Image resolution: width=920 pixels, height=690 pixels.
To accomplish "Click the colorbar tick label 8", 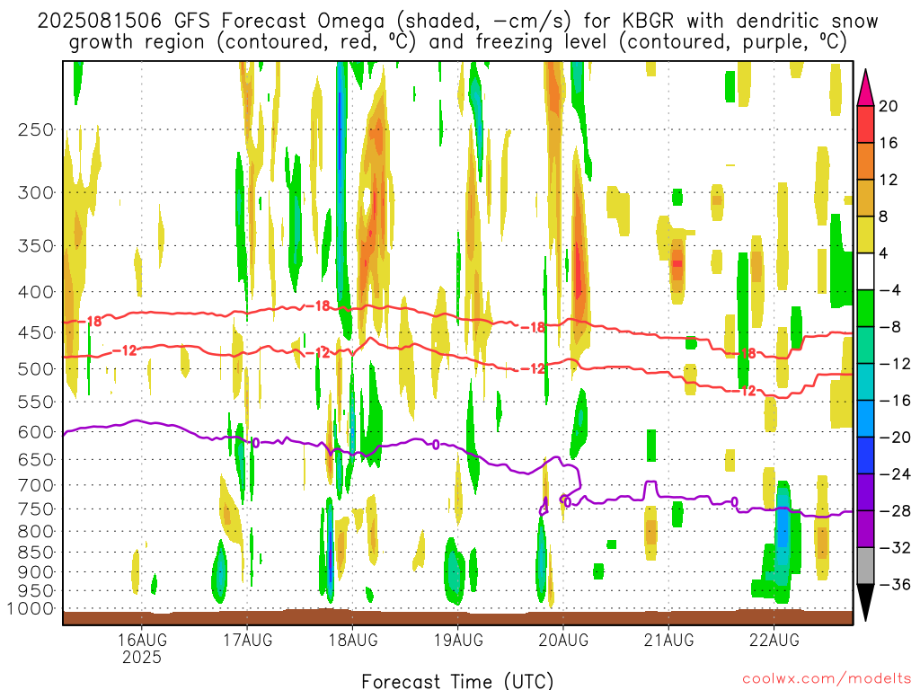I will (x=884, y=217).
